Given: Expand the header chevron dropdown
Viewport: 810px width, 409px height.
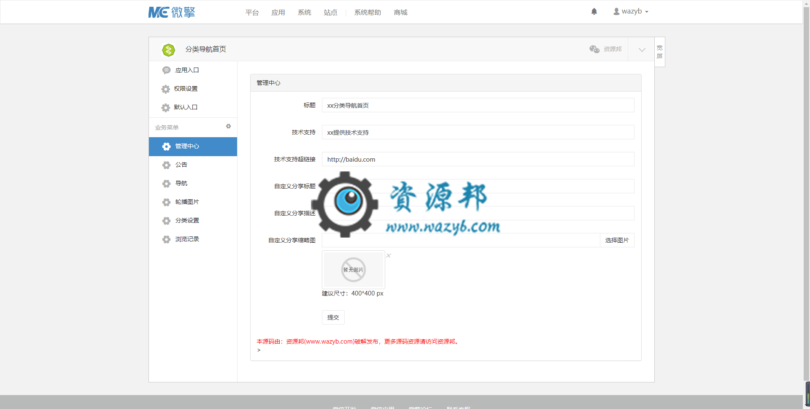Looking at the screenshot, I should point(642,49).
